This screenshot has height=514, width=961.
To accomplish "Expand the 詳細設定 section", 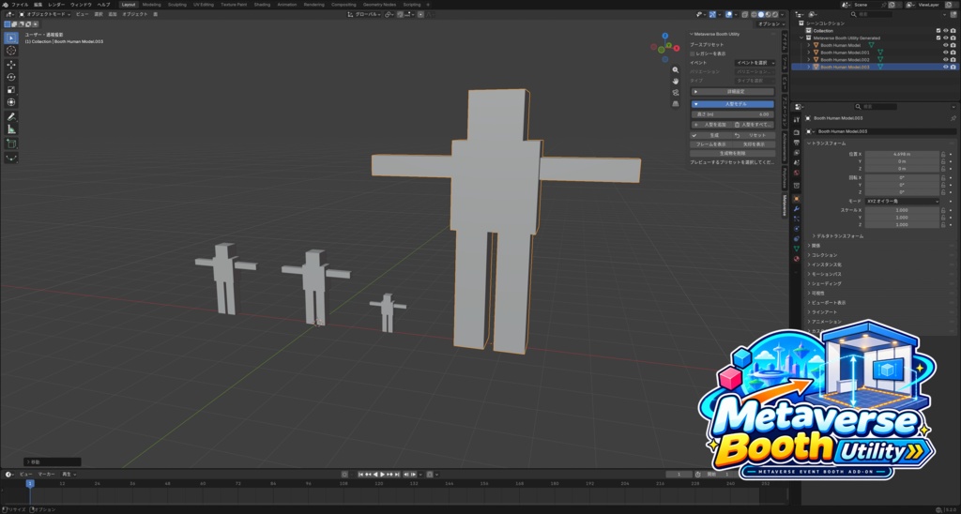I will tap(732, 92).
